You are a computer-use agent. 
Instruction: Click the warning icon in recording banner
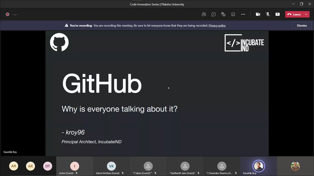66,26
